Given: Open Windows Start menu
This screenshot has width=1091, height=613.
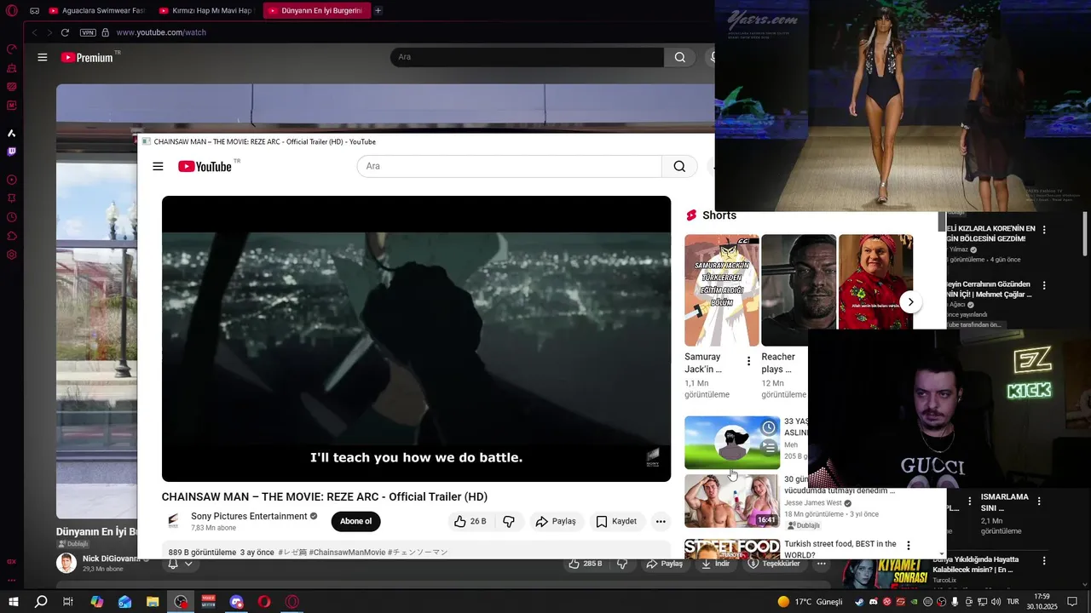Looking at the screenshot, I should (x=13, y=601).
